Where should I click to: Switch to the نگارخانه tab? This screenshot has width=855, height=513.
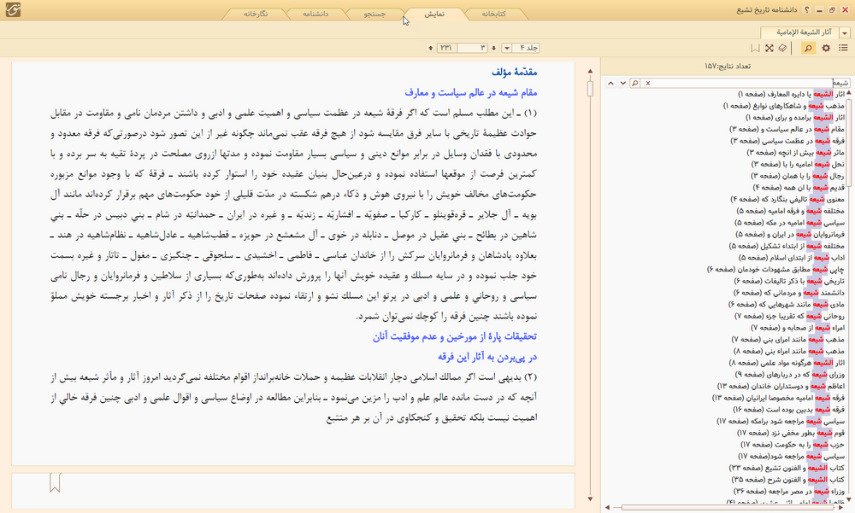[x=256, y=15]
